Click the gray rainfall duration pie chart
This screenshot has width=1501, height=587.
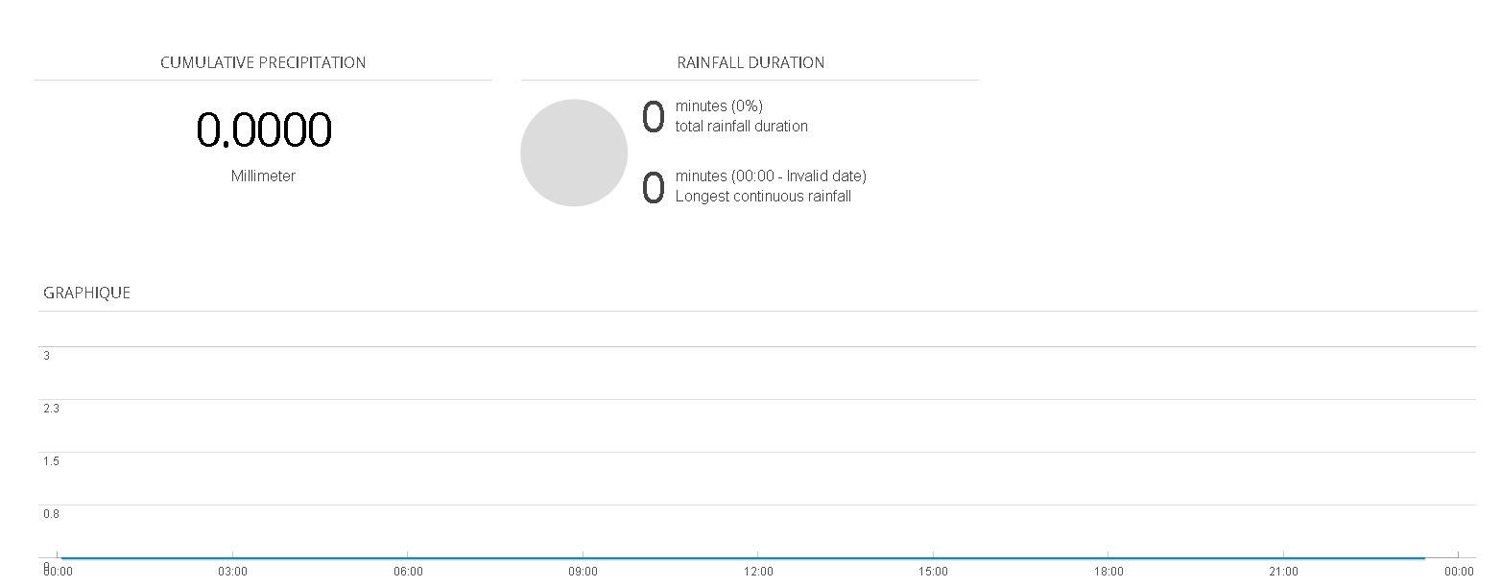coord(574,153)
